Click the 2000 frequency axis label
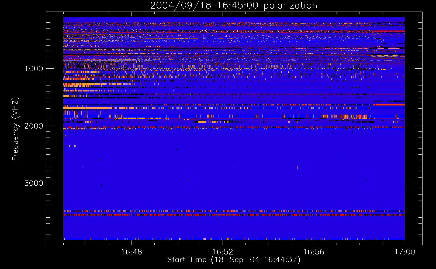The image size is (436, 269). click(34, 126)
